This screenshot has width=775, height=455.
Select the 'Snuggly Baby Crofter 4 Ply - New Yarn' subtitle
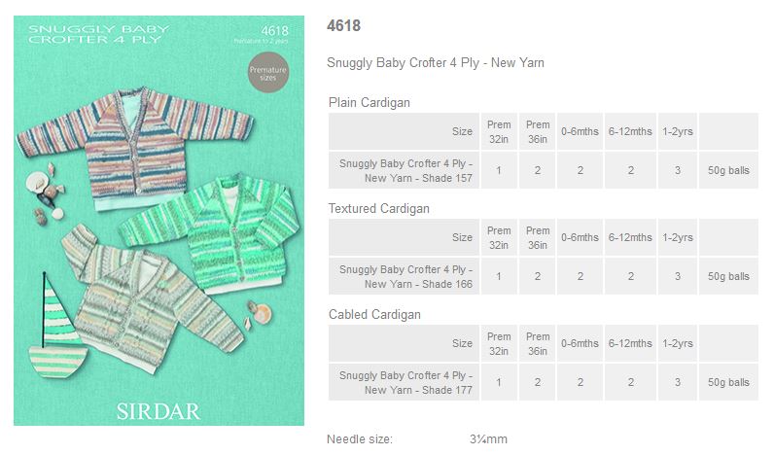click(436, 63)
